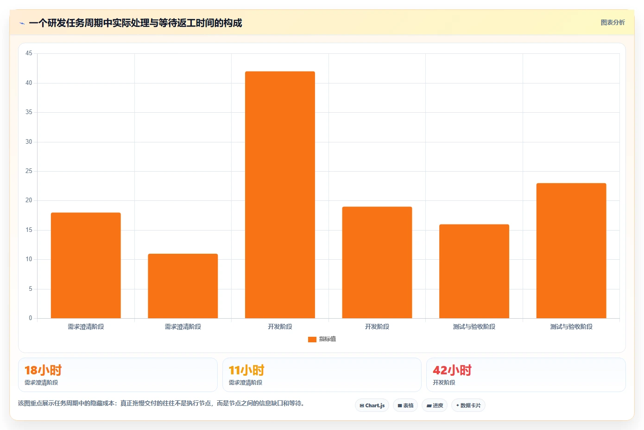Click the description text about 隐藏成本
This screenshot has height=430, width=644.
pos(161,403)
